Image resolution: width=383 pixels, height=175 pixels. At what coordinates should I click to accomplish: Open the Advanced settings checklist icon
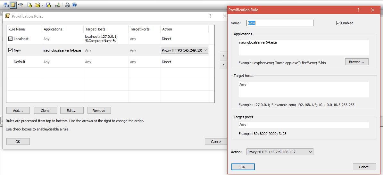coord(58,5)
